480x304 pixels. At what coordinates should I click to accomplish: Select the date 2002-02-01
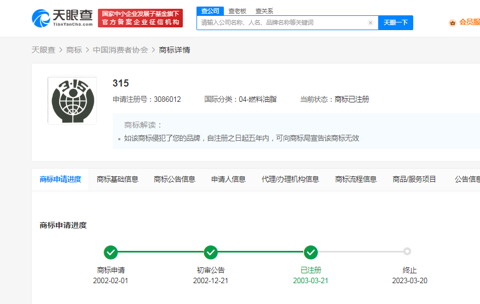111,280
